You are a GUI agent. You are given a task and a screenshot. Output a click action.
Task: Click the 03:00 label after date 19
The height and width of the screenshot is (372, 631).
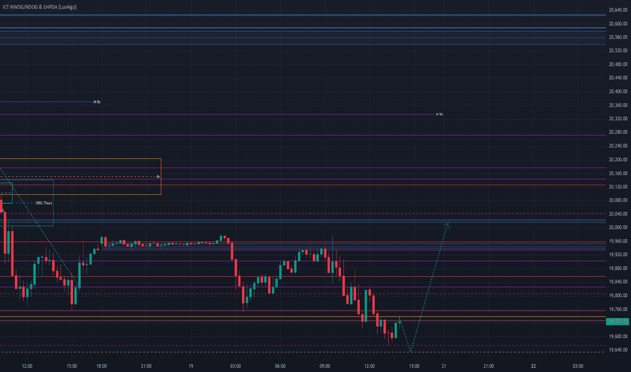(236, 366)
